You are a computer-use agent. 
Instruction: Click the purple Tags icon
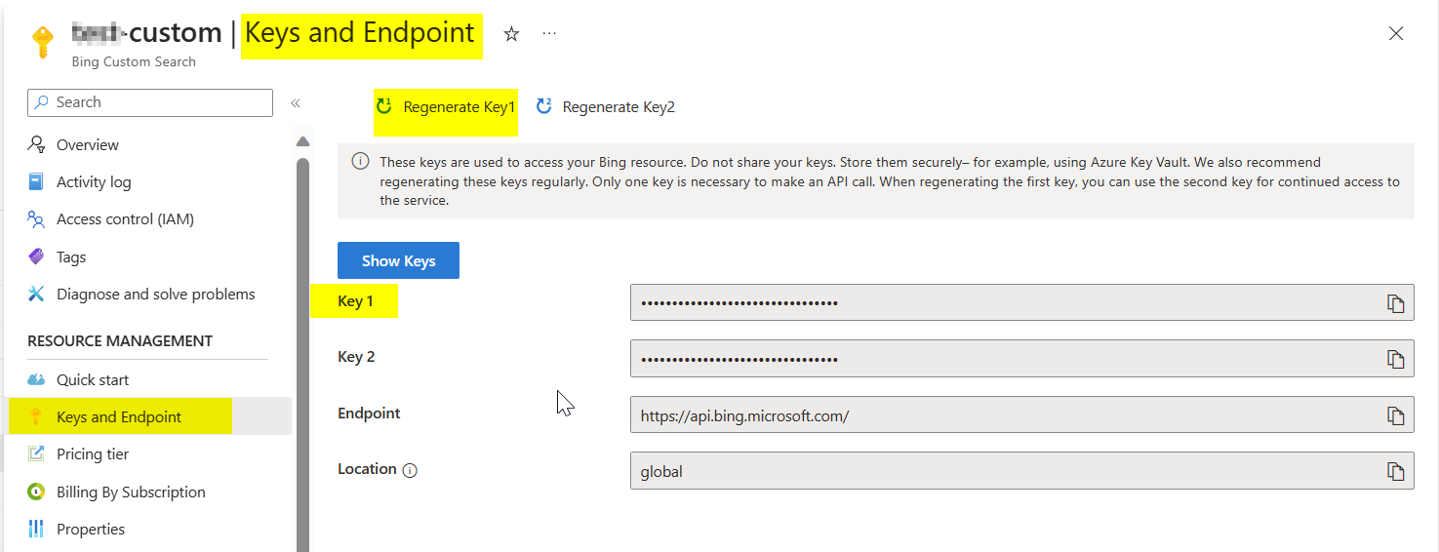(x=36, y=257)
